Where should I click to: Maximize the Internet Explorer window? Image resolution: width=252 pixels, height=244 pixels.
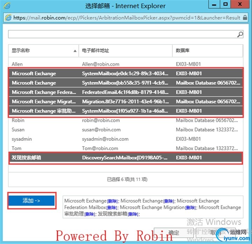[225, 4]
